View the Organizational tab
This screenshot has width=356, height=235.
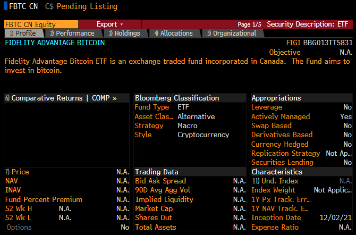(x=232, y=33)
